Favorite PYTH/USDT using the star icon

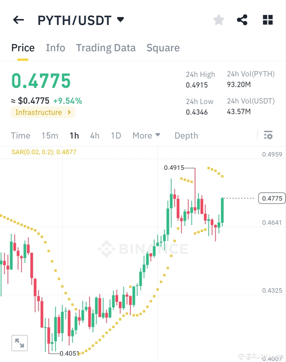(x=218, y=20)
